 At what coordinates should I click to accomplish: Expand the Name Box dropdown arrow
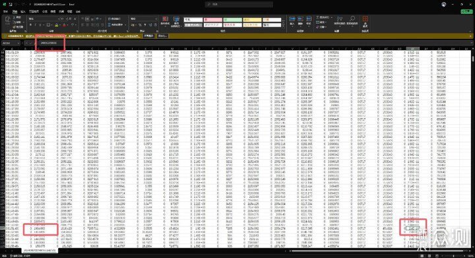pyautogui.click(x=18, y=43)
